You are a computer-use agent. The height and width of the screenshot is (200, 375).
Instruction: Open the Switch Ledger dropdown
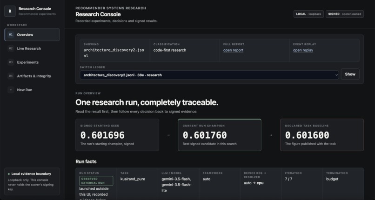click(x=209, y=75)
